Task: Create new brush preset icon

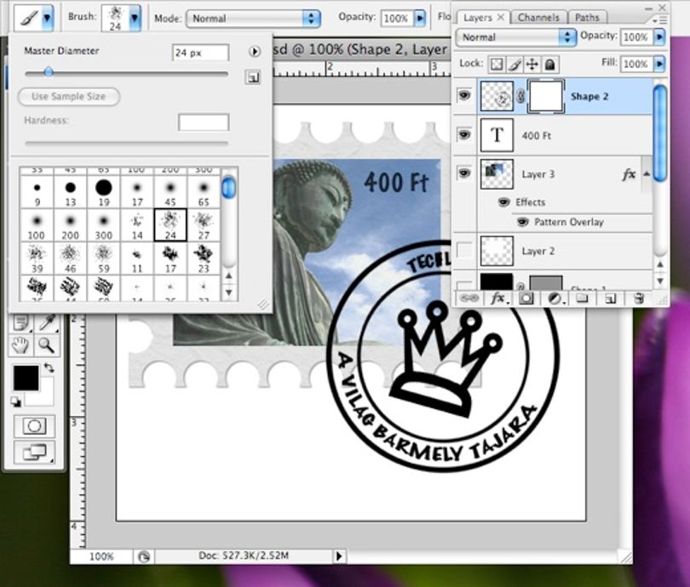Action: (253, 77)
